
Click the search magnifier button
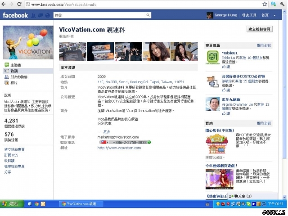tap(148, 15)
